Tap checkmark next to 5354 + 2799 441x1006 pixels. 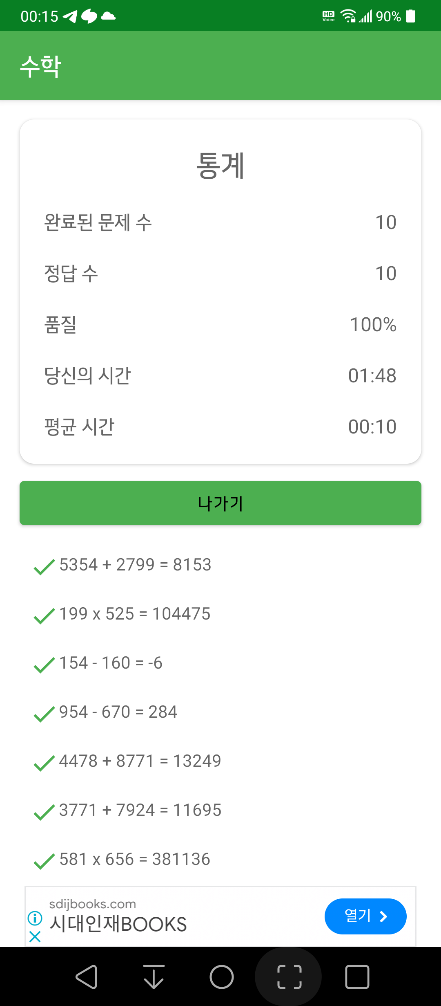pos(44,567)
